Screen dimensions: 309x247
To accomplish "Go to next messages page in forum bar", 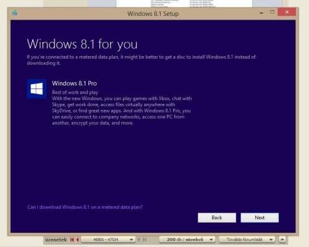I will tap(139, 240).
